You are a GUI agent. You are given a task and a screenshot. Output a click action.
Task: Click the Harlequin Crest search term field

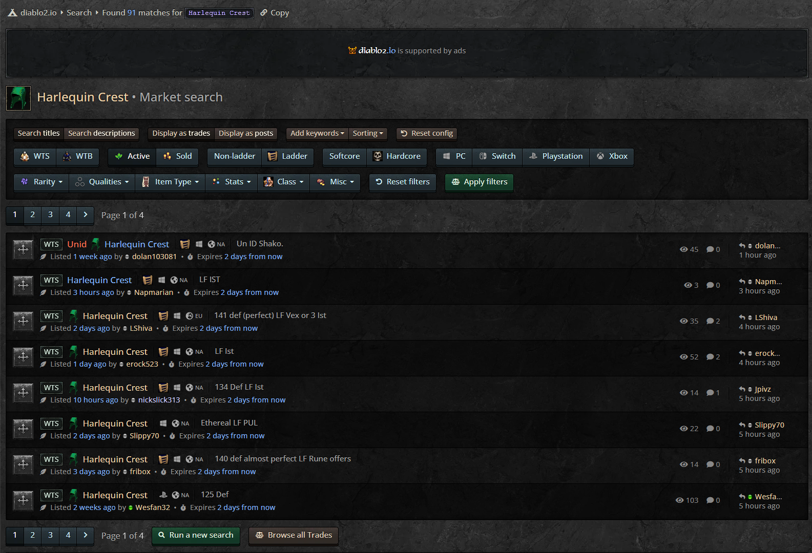pyautogui.click(x=219, y=13)
